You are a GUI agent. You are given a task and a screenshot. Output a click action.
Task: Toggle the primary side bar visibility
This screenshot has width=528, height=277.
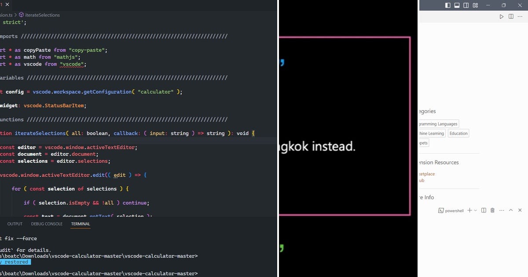[x=447, y=5]
